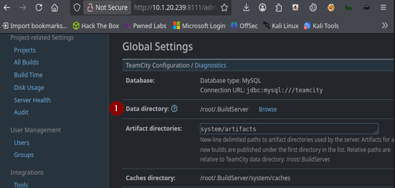Open Audit in the sidebar
Image resolution: width=395 pixels, height=188 pixels.
click(x=21, y=112)
